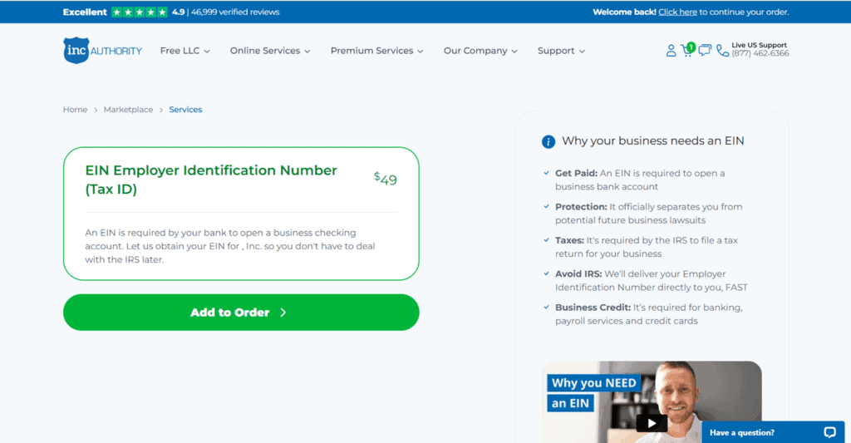
Task: Select the EIN Tax ID product card
Action: (x=241, y=214)
